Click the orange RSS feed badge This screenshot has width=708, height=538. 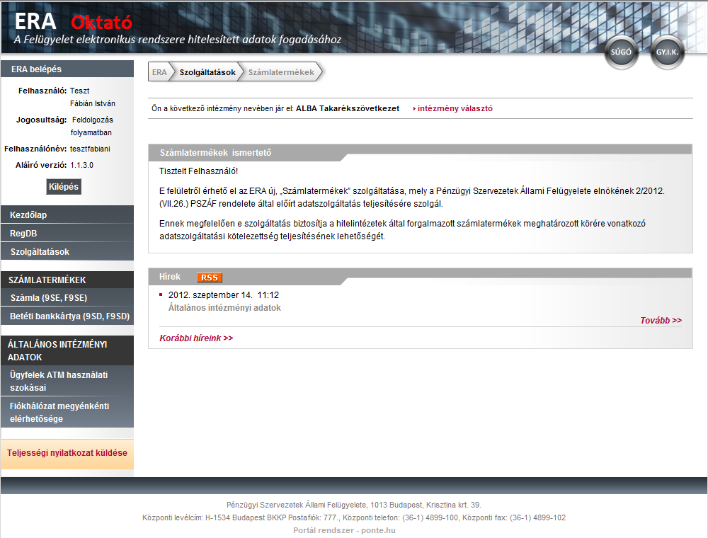(210, 277)
